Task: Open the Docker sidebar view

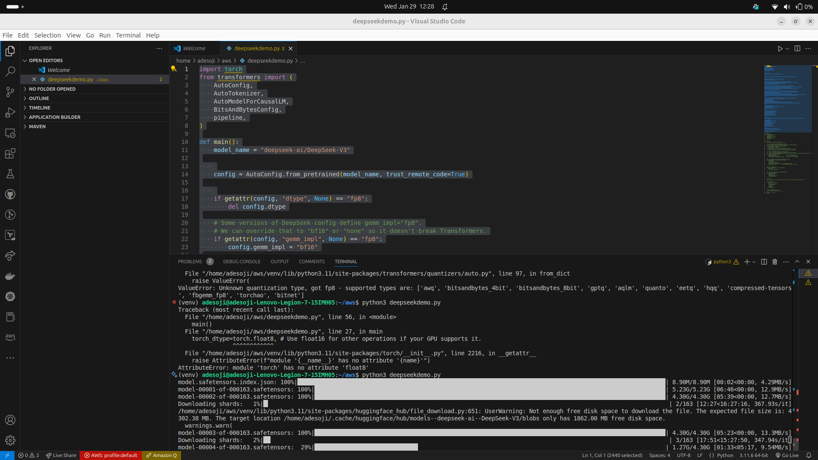Action: click(10, 276)
